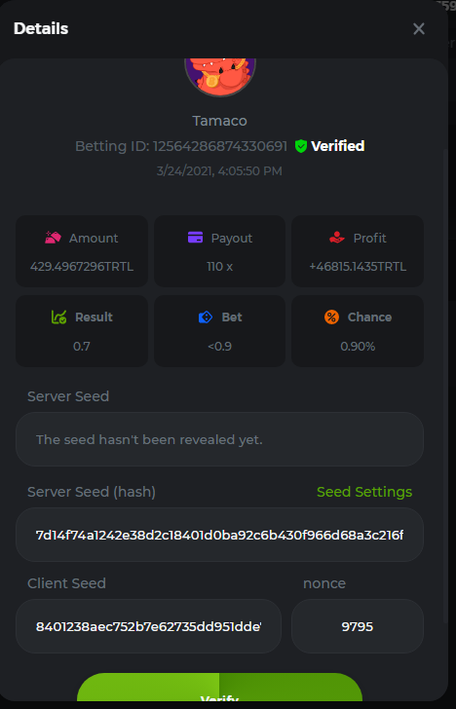Click the Details dialog title
456x709 pixels.
click(x=41, y=29)
